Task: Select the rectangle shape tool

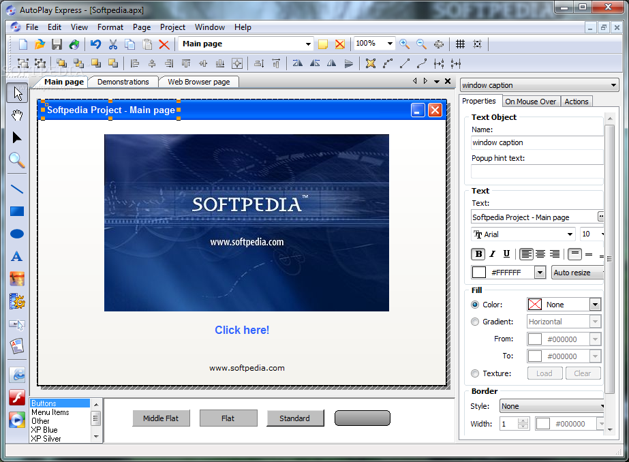Action: pos(17,211)
